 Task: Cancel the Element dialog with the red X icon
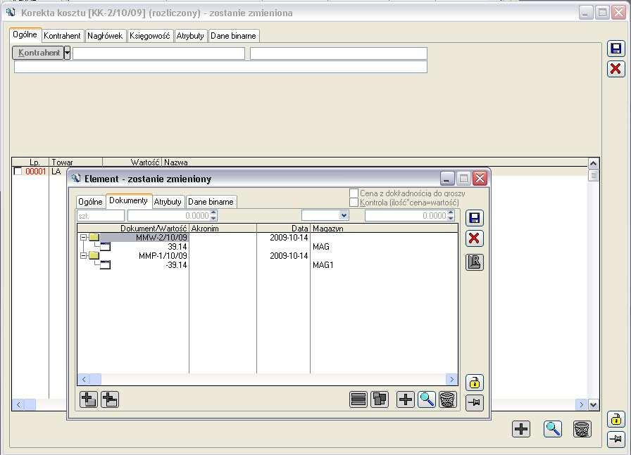pyautogui.click(x=475, y=238)
